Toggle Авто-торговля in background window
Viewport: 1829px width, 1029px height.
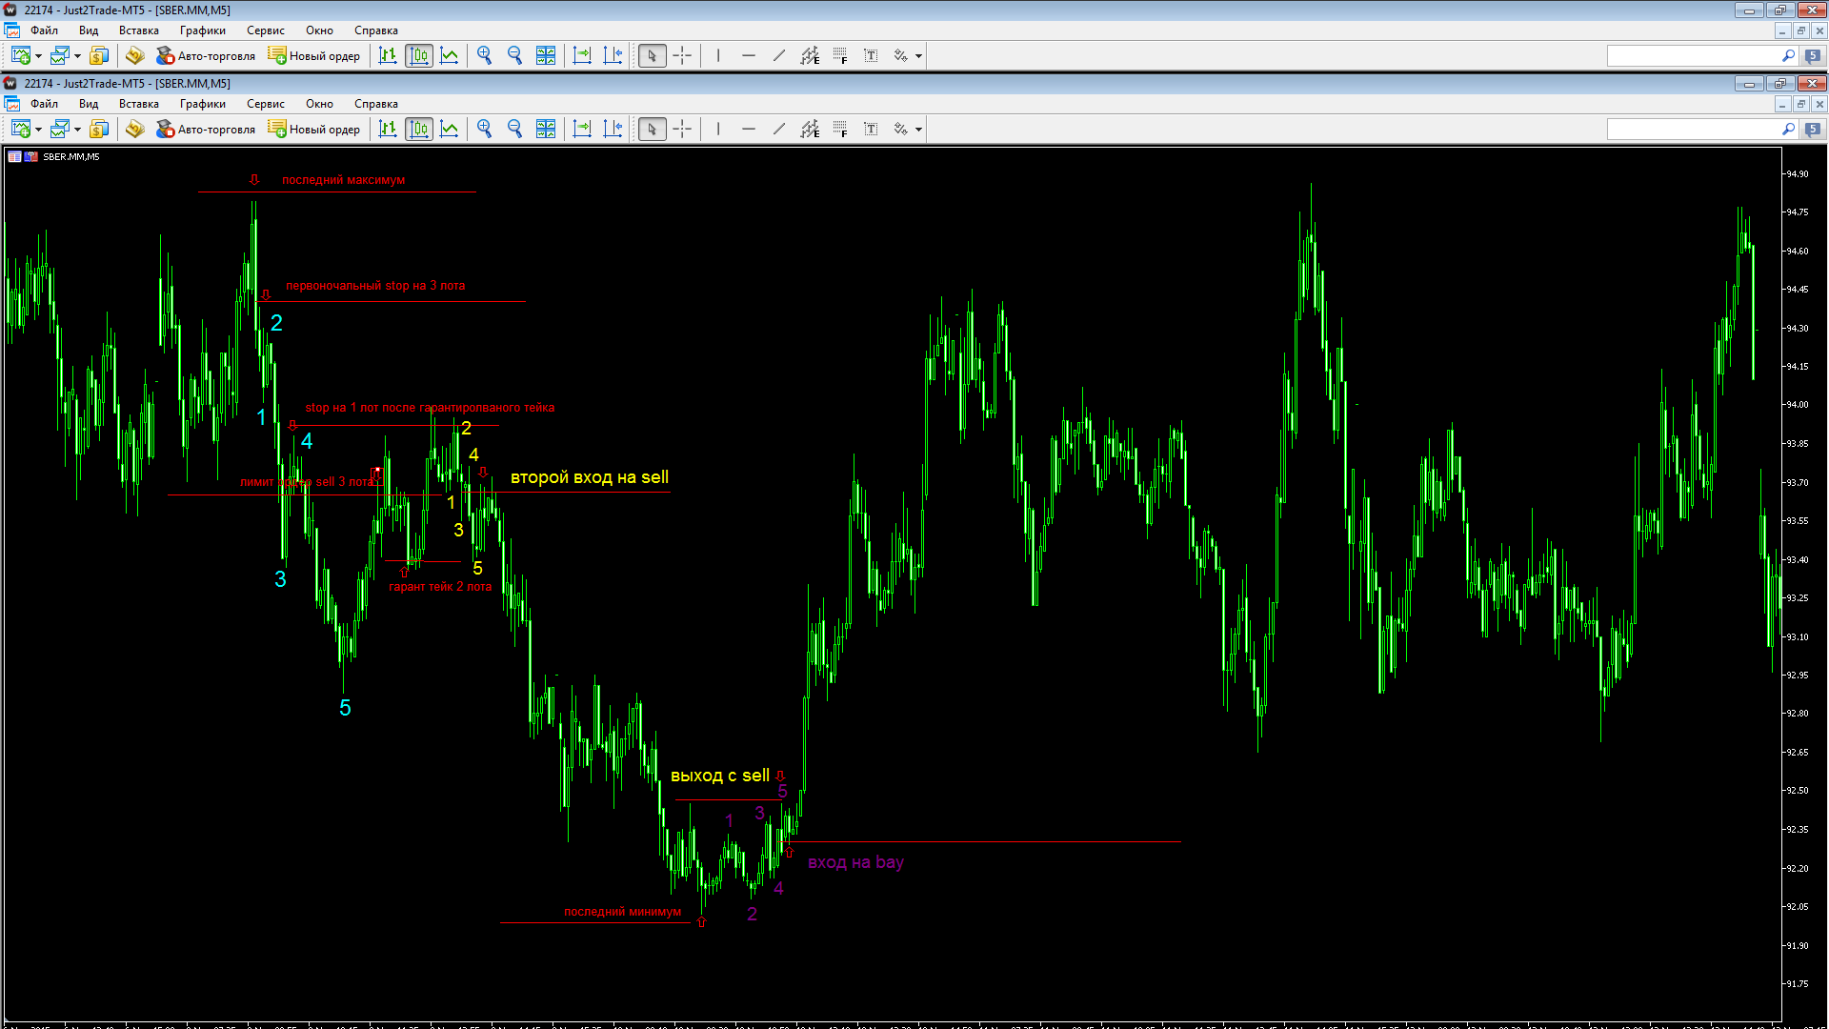pyautogui.click(x=206, y=56)
